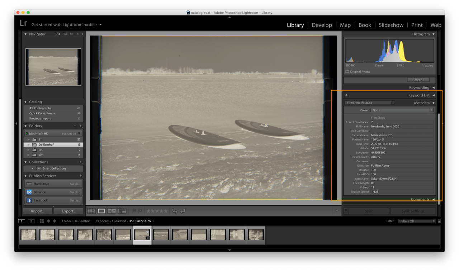Viewport: 459px width, 271px height.
Task: Open the Map module
Action: [x=345, y=25]
